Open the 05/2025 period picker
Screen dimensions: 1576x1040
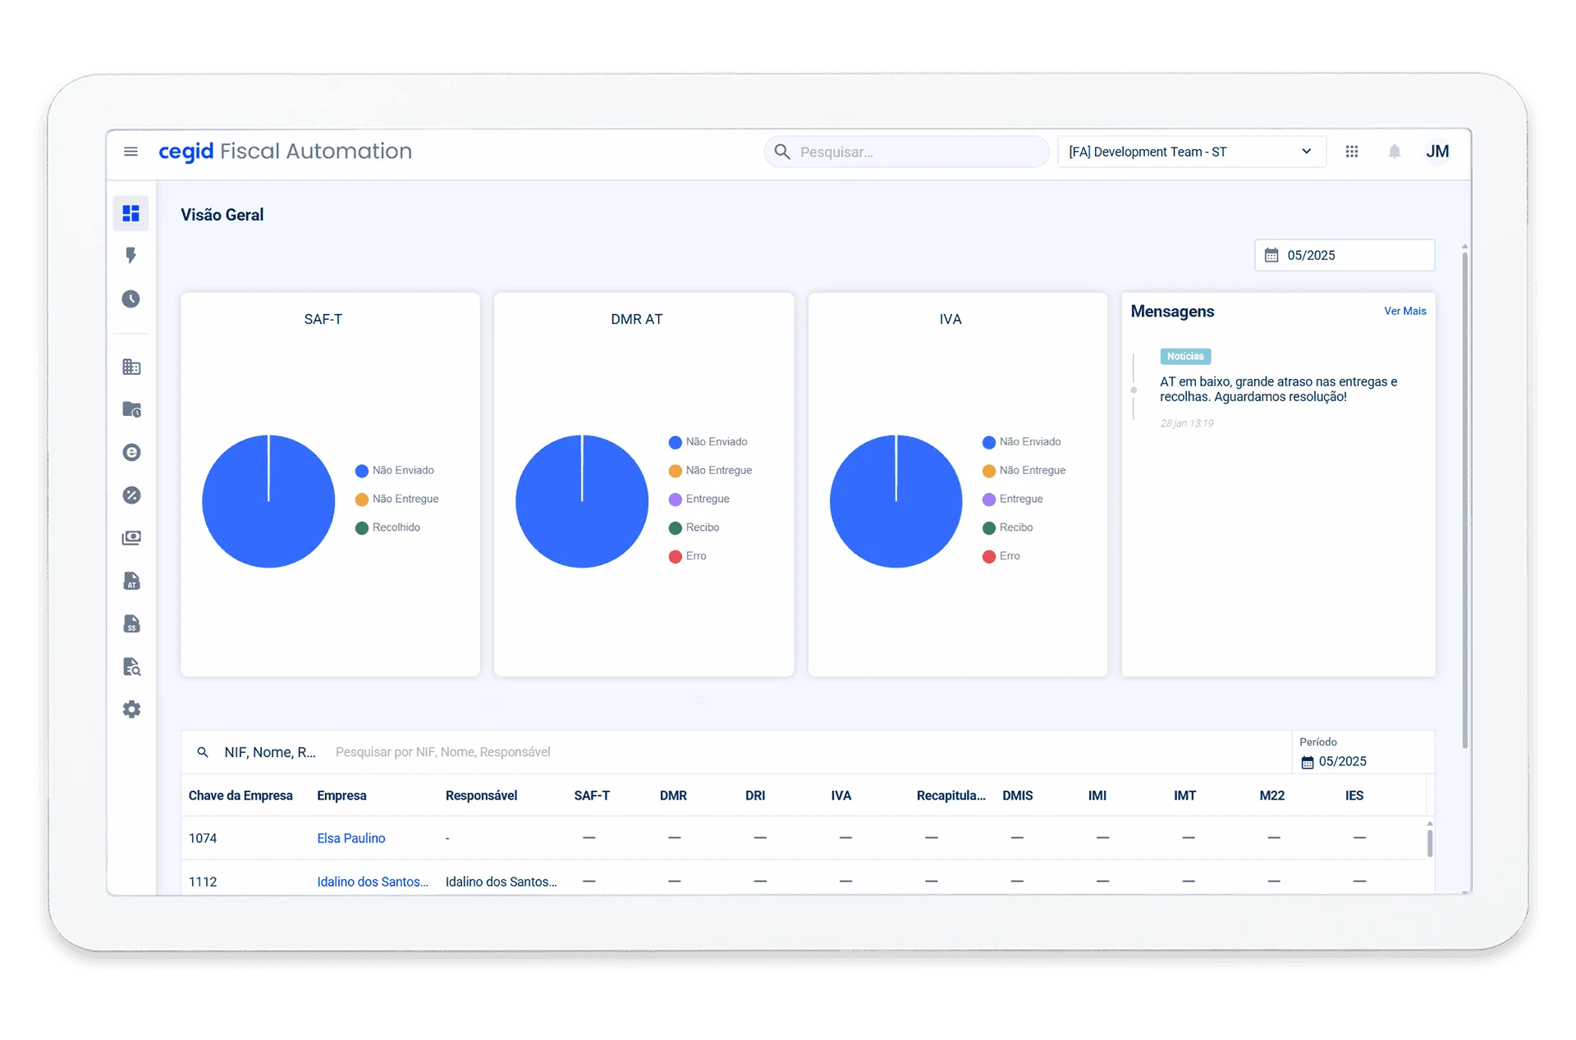point(1345,254)
